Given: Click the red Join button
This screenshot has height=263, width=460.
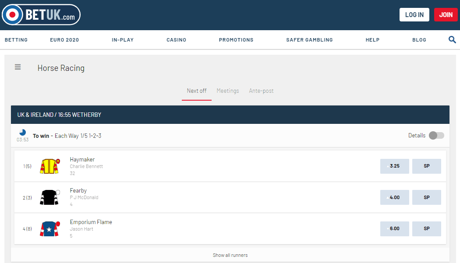Looking at the screenshot, I should (x=446, y=14).
